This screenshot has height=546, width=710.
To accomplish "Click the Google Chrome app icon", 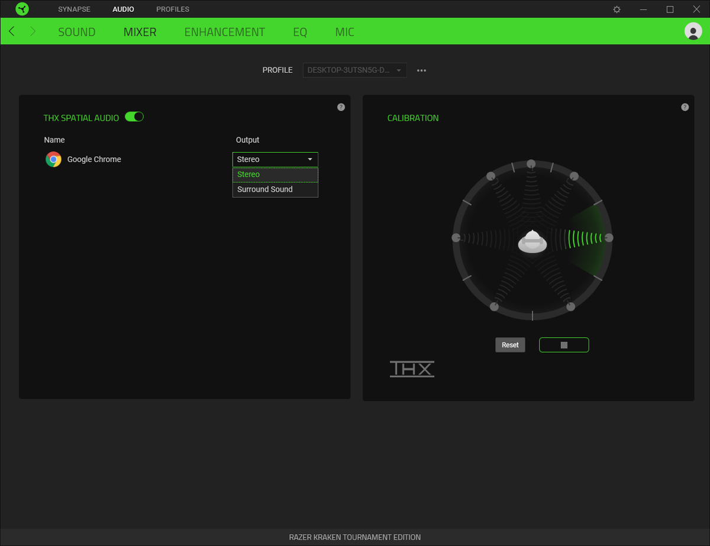I will coord(54,159).
